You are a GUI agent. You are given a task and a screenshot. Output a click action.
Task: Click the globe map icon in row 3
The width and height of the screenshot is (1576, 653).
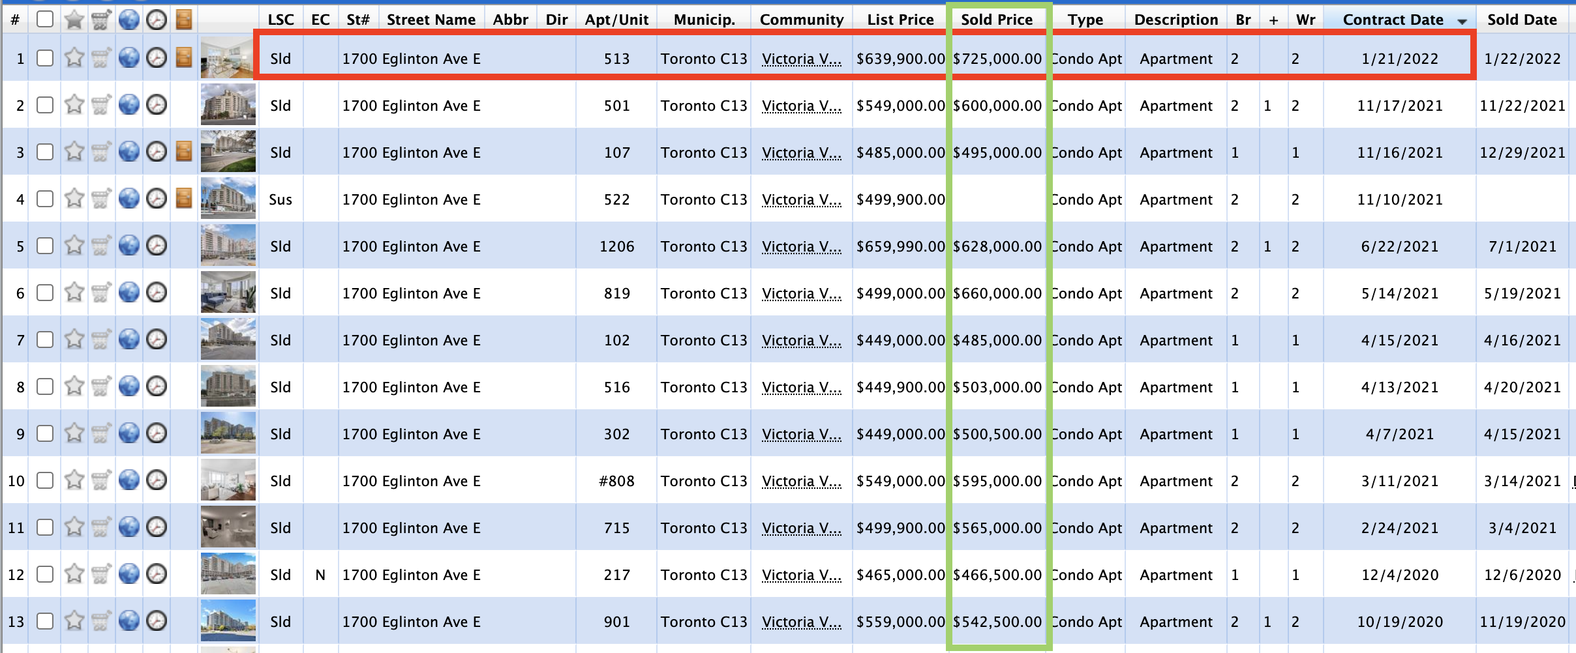click(129, 152)
